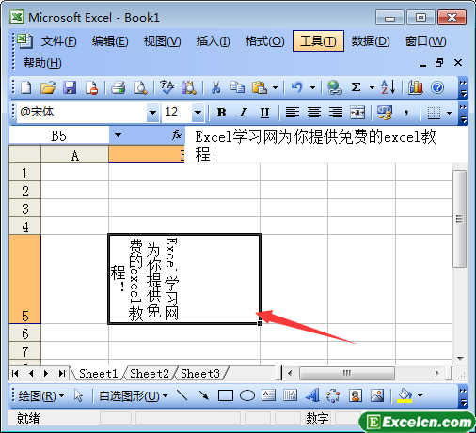Open the Research icon
This screenshot has width=476, height=433.
(189, 87)
